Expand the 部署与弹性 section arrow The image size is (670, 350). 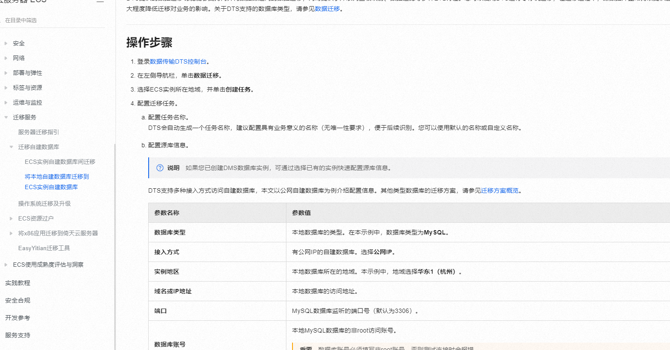6,73
